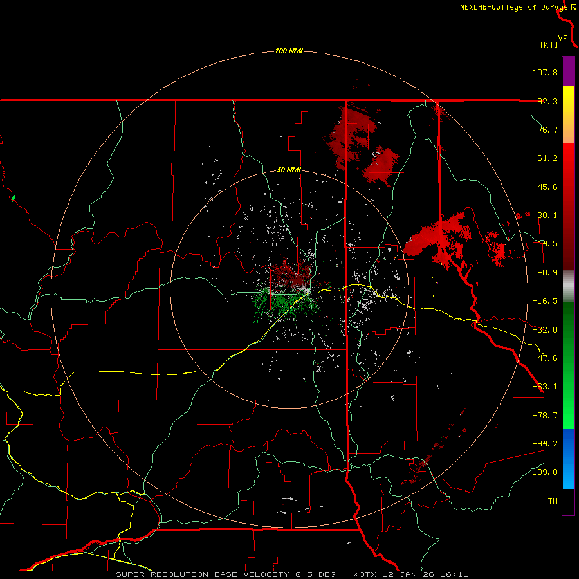Click the 30.1 value on velocity scale
Image resolution: width=579 pixels, height=579 pixels.
[547, 216]
